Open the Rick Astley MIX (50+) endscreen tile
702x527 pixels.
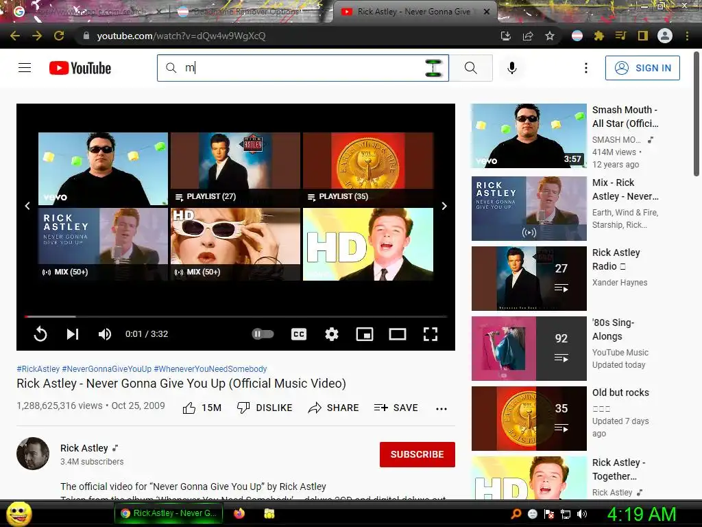[103, 244]
